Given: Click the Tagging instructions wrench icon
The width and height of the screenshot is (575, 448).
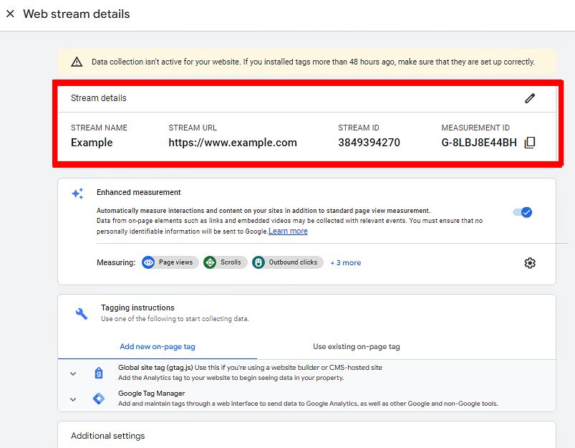Looking at the screenshot, I should (82, 314).
